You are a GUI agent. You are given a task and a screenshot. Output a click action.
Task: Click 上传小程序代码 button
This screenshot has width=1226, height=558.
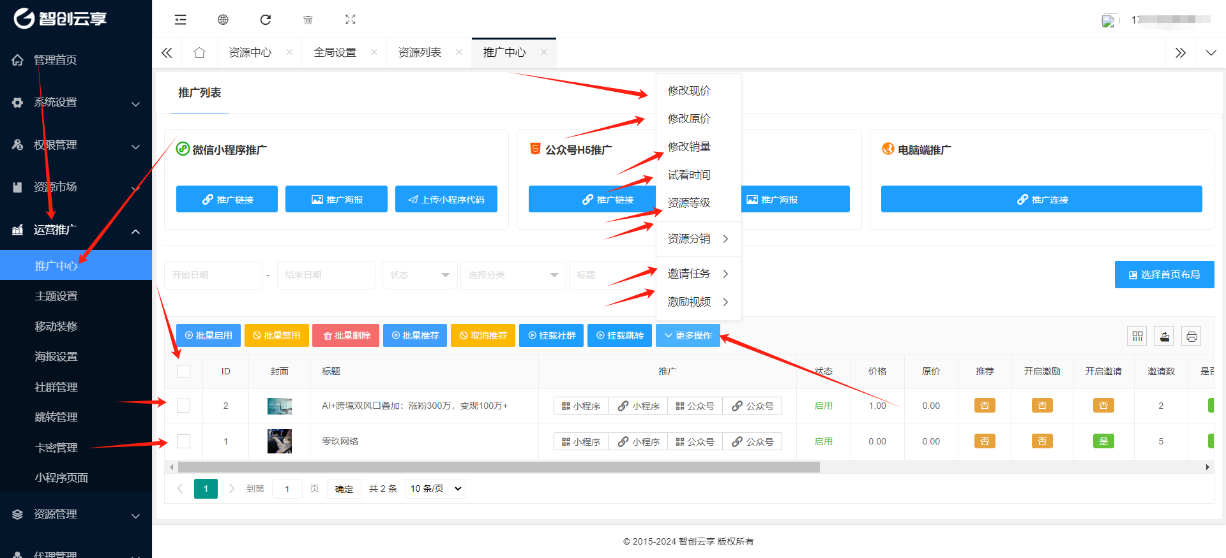coord(446,199)
